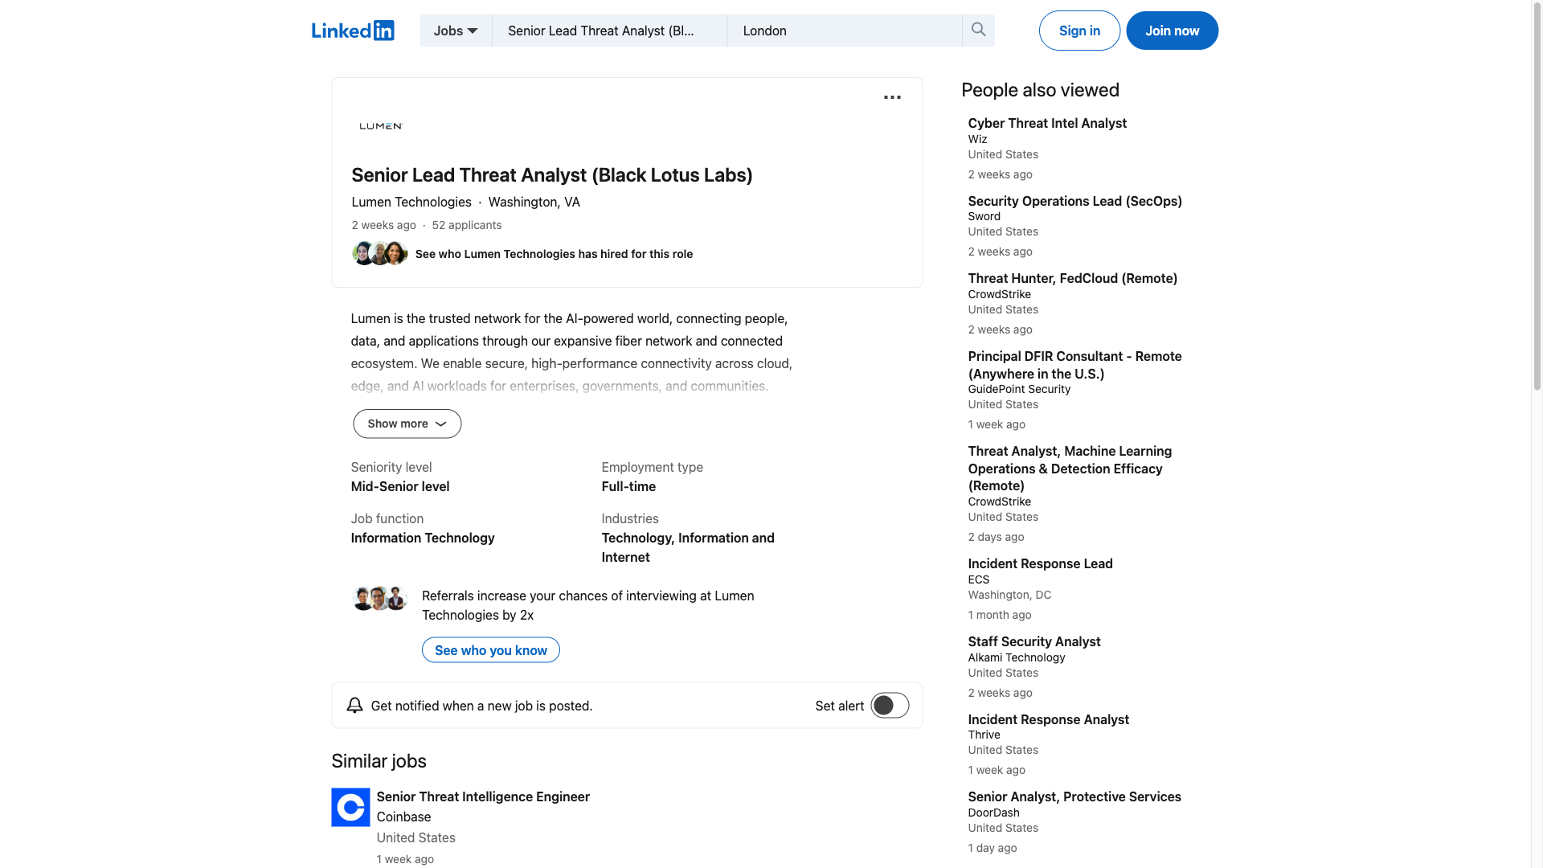This screenshot has width=1543, height=868.
Task: Click the 'Mid-Senior level' value
Action: [x=399, y=486]
